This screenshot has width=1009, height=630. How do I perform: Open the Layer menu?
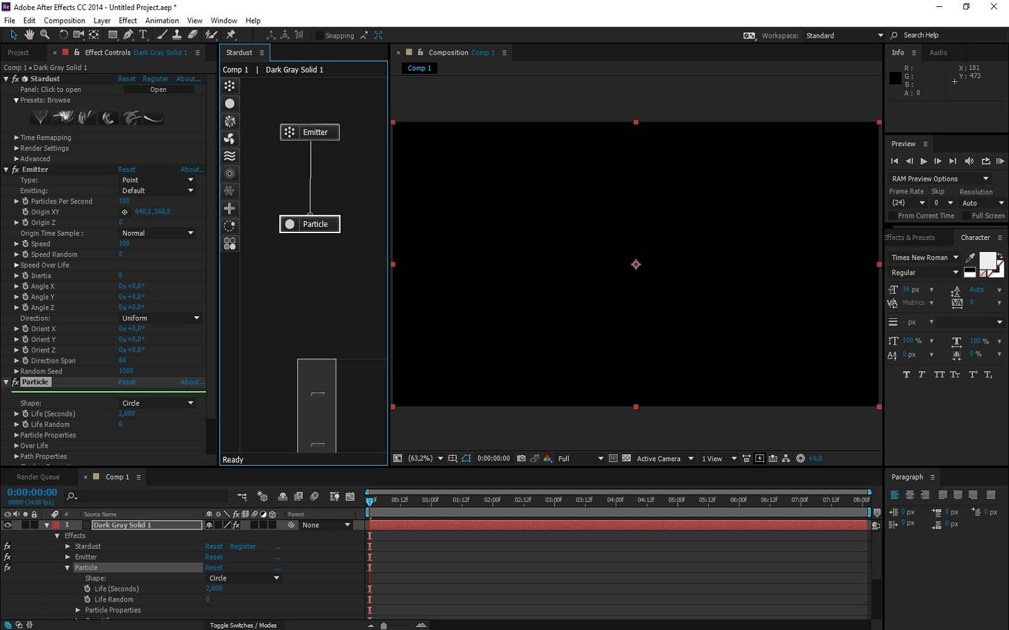(102, 21)
